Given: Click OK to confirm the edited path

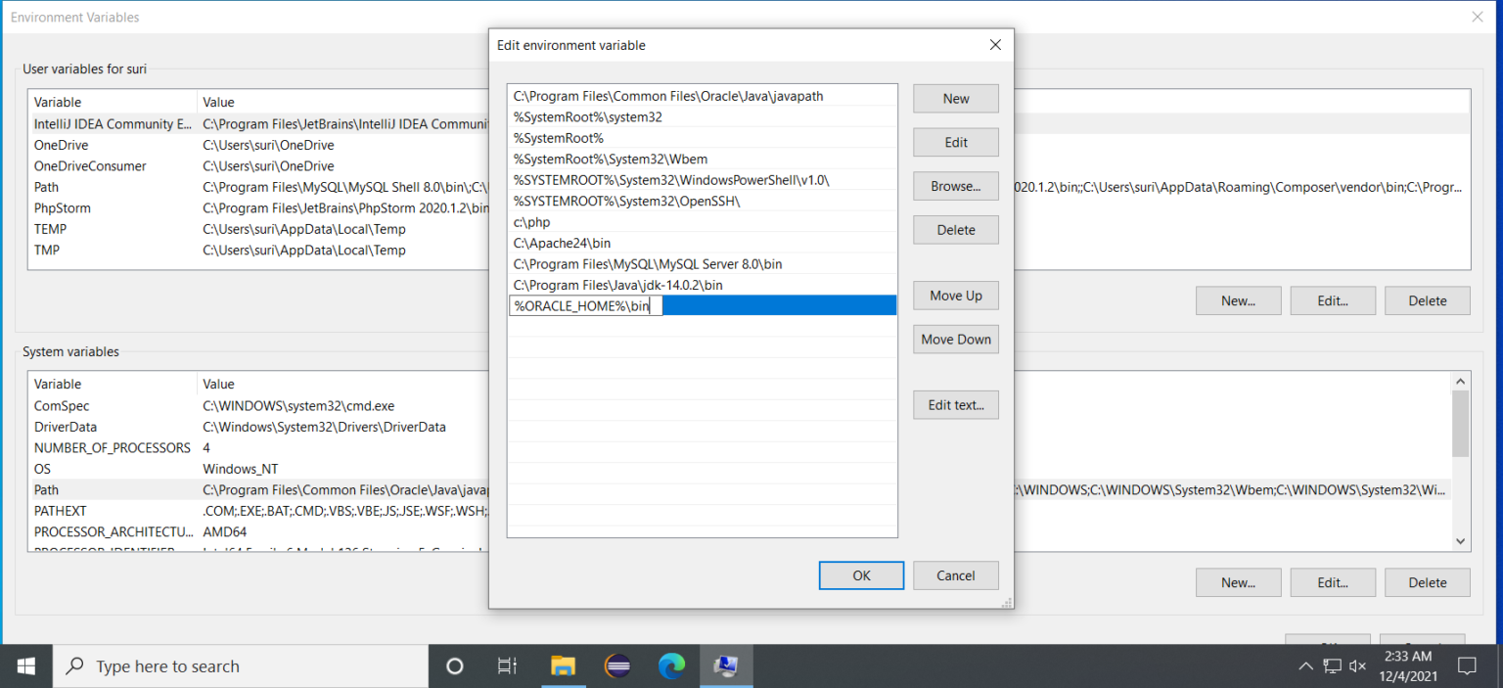Looking at the screenshot, I should coord(860,575).
